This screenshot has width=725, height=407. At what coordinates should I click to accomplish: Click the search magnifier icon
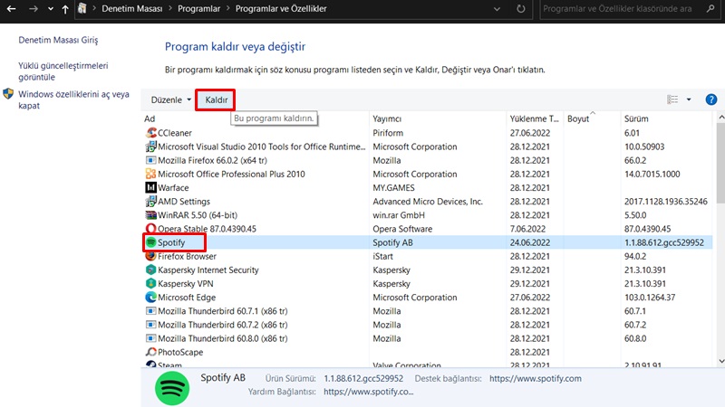(x=710, y=8)
